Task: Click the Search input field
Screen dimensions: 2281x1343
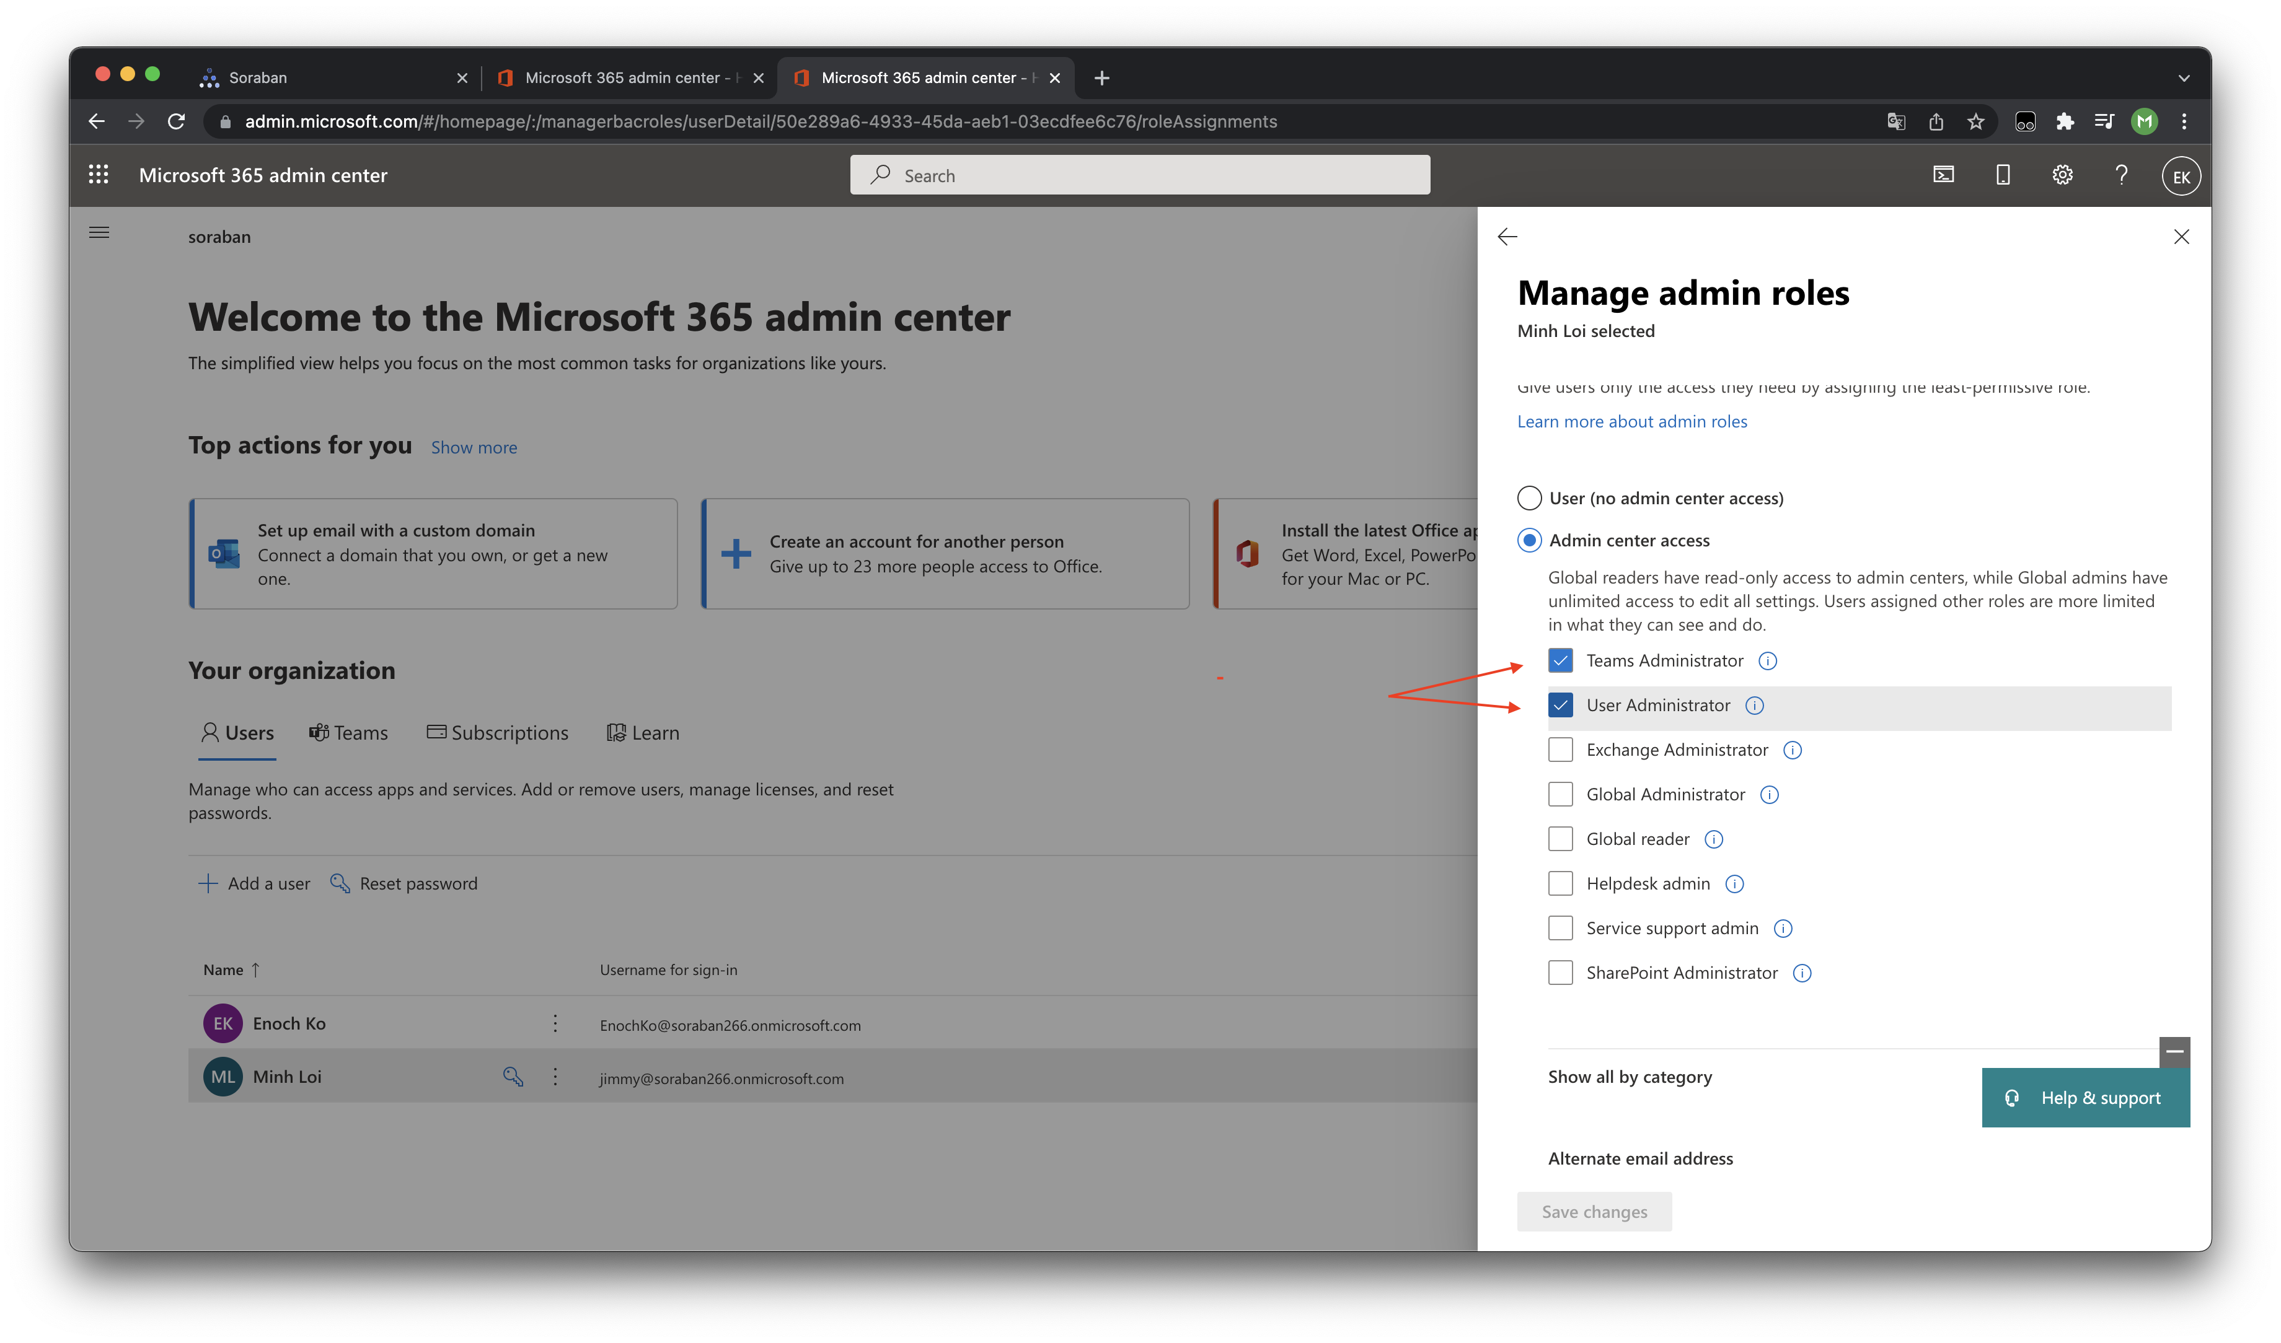Action: [1139, 175]
